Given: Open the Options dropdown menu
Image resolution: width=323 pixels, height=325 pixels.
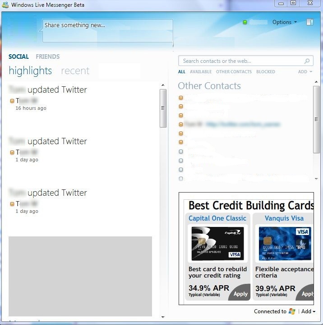Looking at the screenshot, I should click(x=285, y=22).
